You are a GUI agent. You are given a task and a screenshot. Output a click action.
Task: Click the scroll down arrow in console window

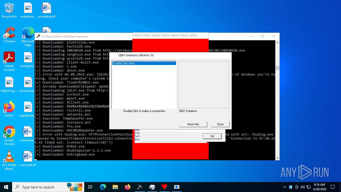point(277,158)
